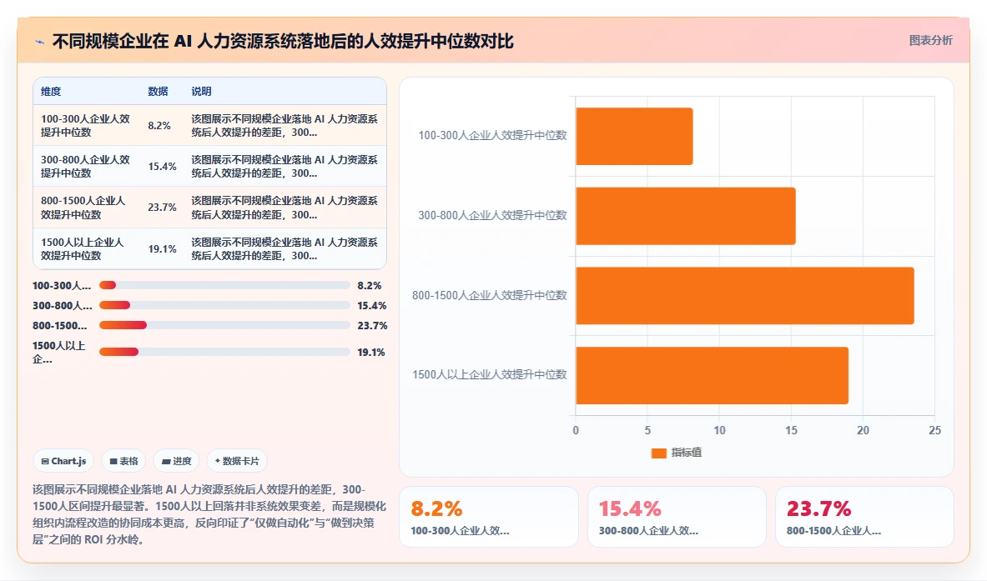Click the 19.1% value in the table
The image size is (987, 581).
163,248
